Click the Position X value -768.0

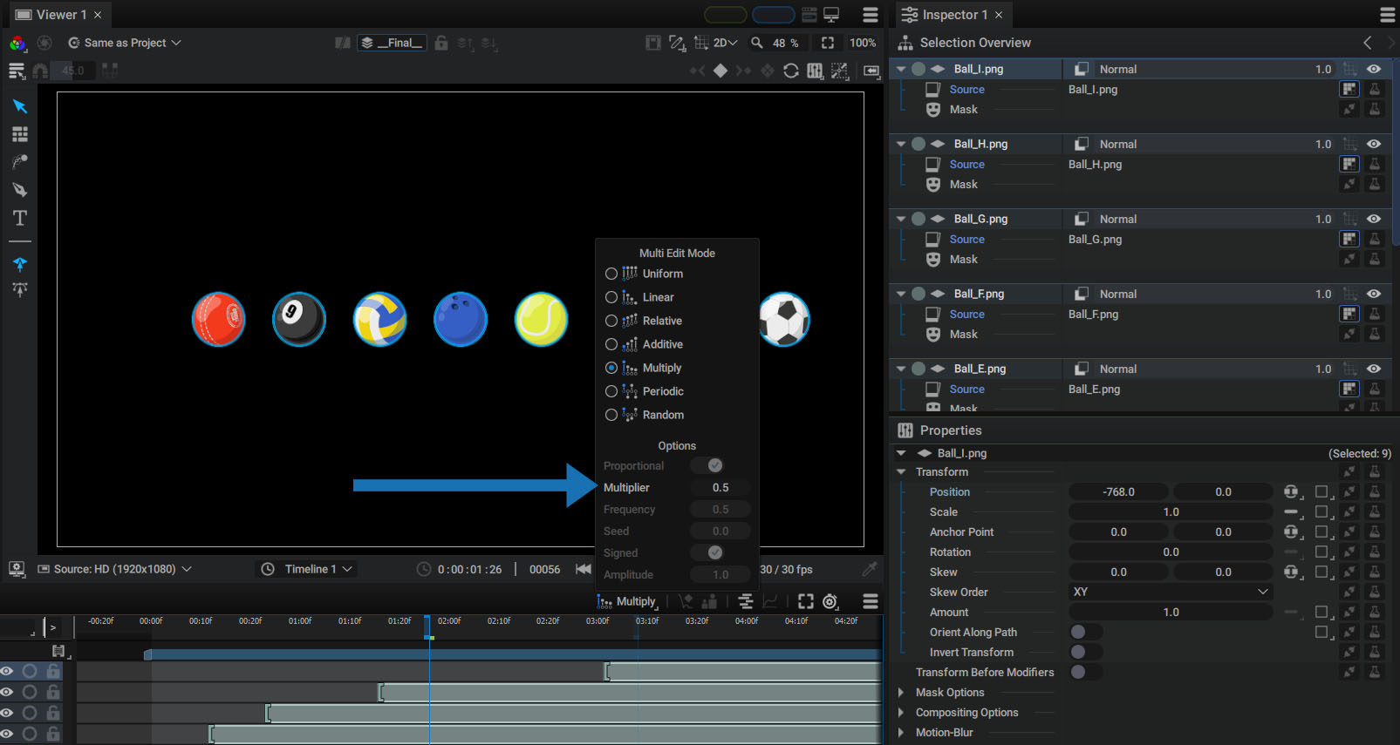(1118, 492)
